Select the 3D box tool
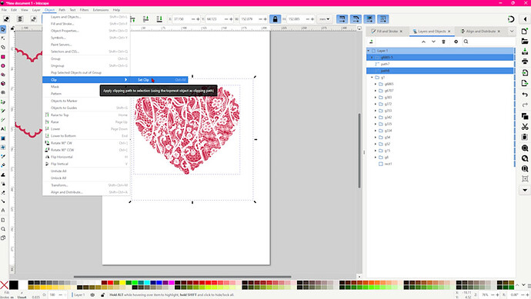The height and width of the screenshot is (299, 531). 3,84
